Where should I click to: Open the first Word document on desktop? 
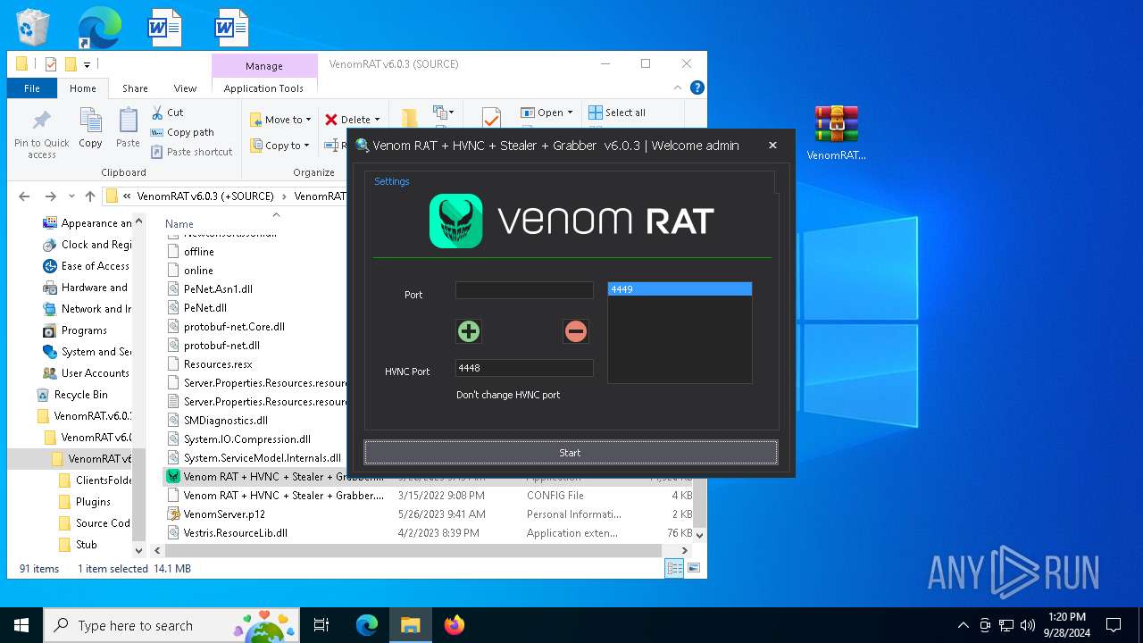click(165, 28)
